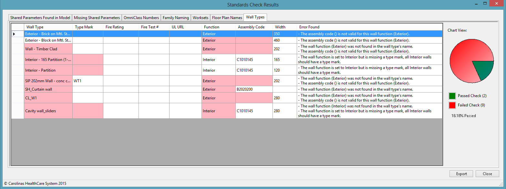Click the red Failed Check legend swatch
The width and height of the screenshot is (506, 189).
tap(451, 105)
